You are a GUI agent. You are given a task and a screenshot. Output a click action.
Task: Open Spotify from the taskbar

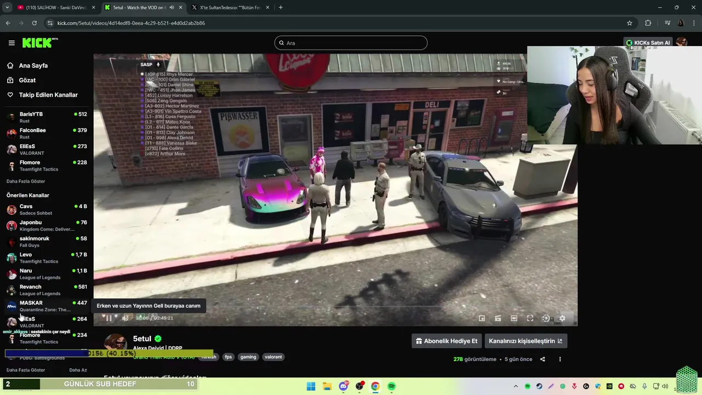tap(392, 386)
